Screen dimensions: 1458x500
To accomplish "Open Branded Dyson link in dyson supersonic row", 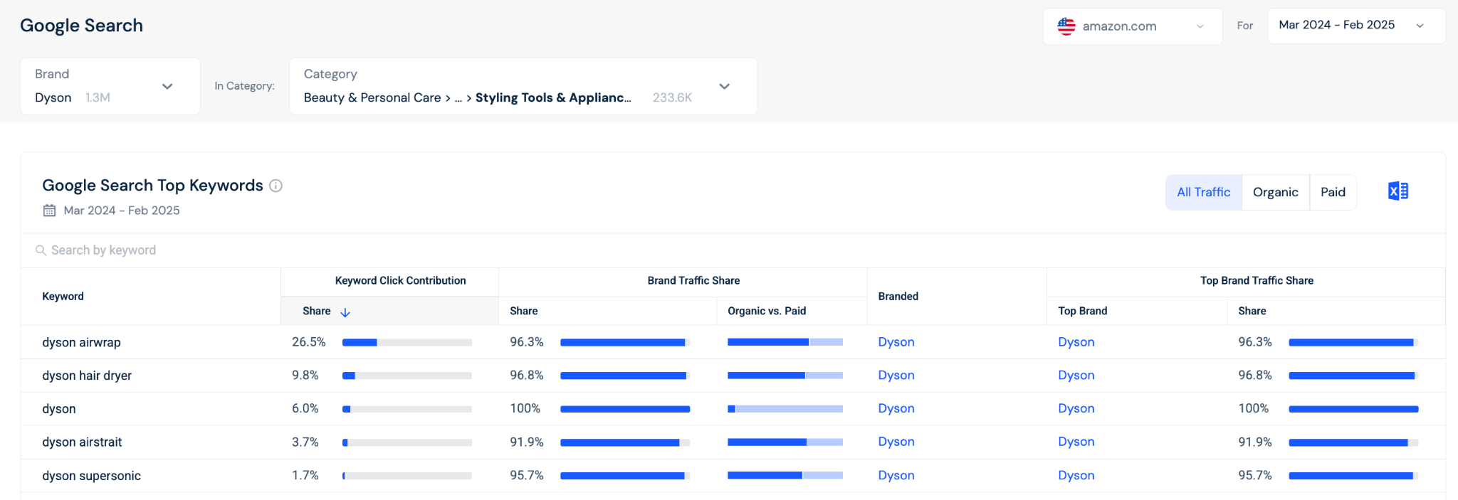I will click(896, 475).
